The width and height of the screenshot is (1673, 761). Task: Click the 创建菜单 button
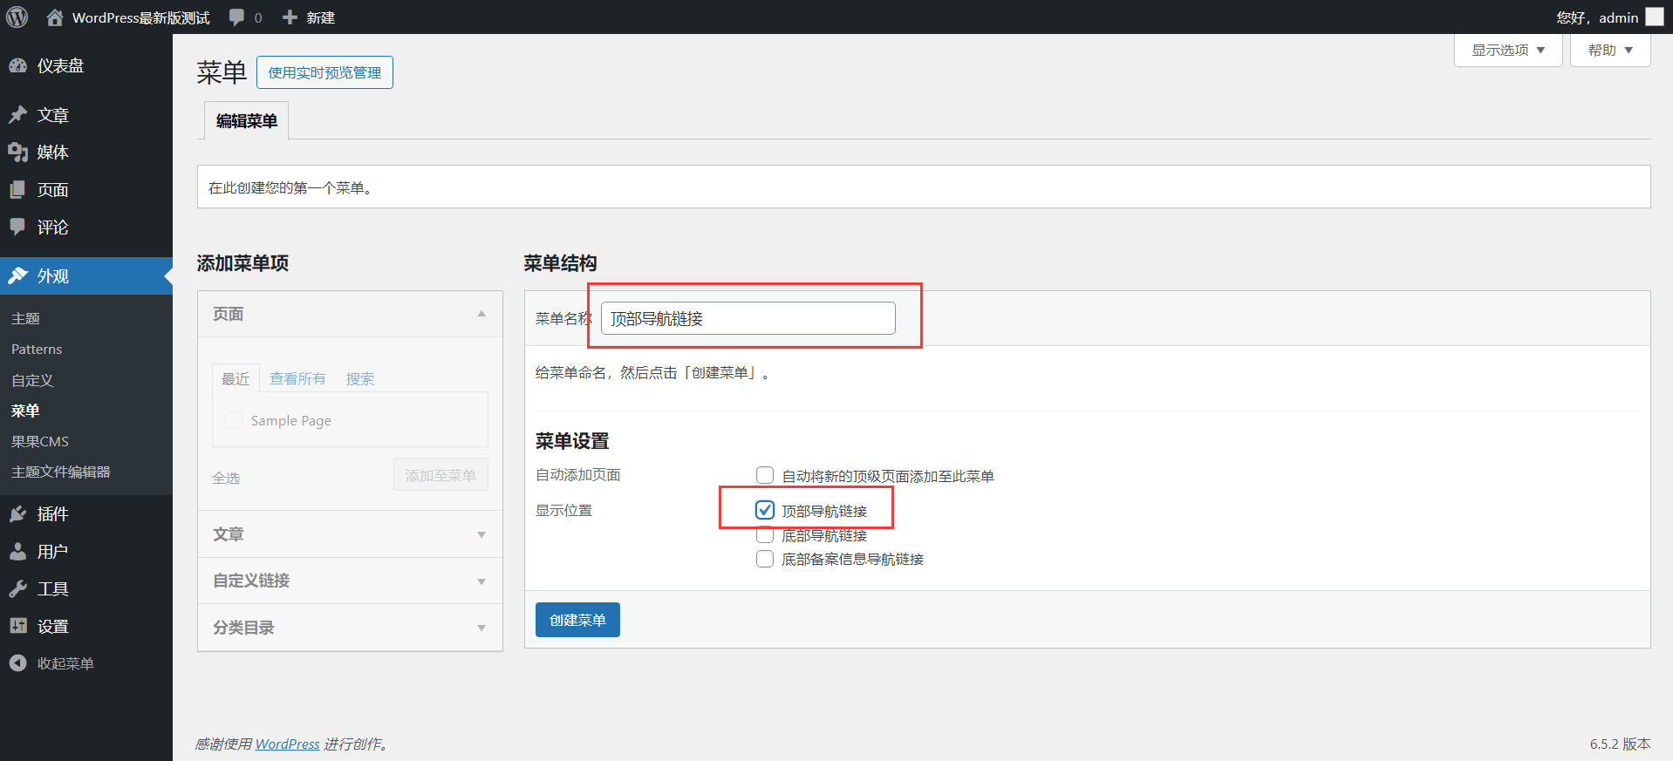coord(577,620)
